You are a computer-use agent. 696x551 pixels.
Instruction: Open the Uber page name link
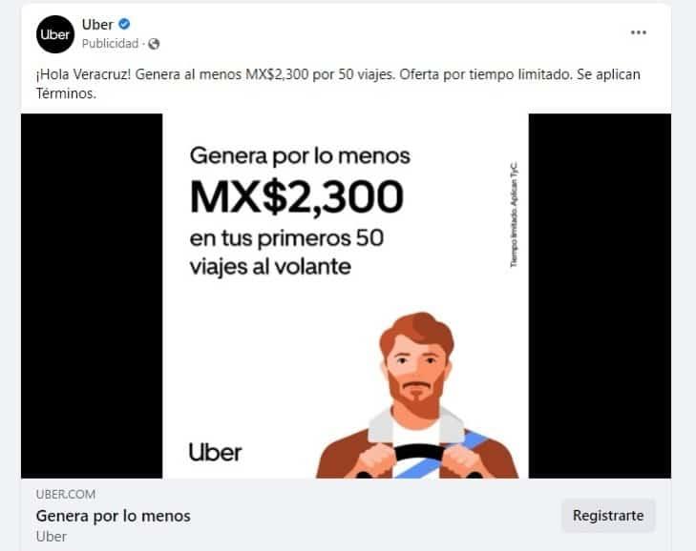[97, 25]
